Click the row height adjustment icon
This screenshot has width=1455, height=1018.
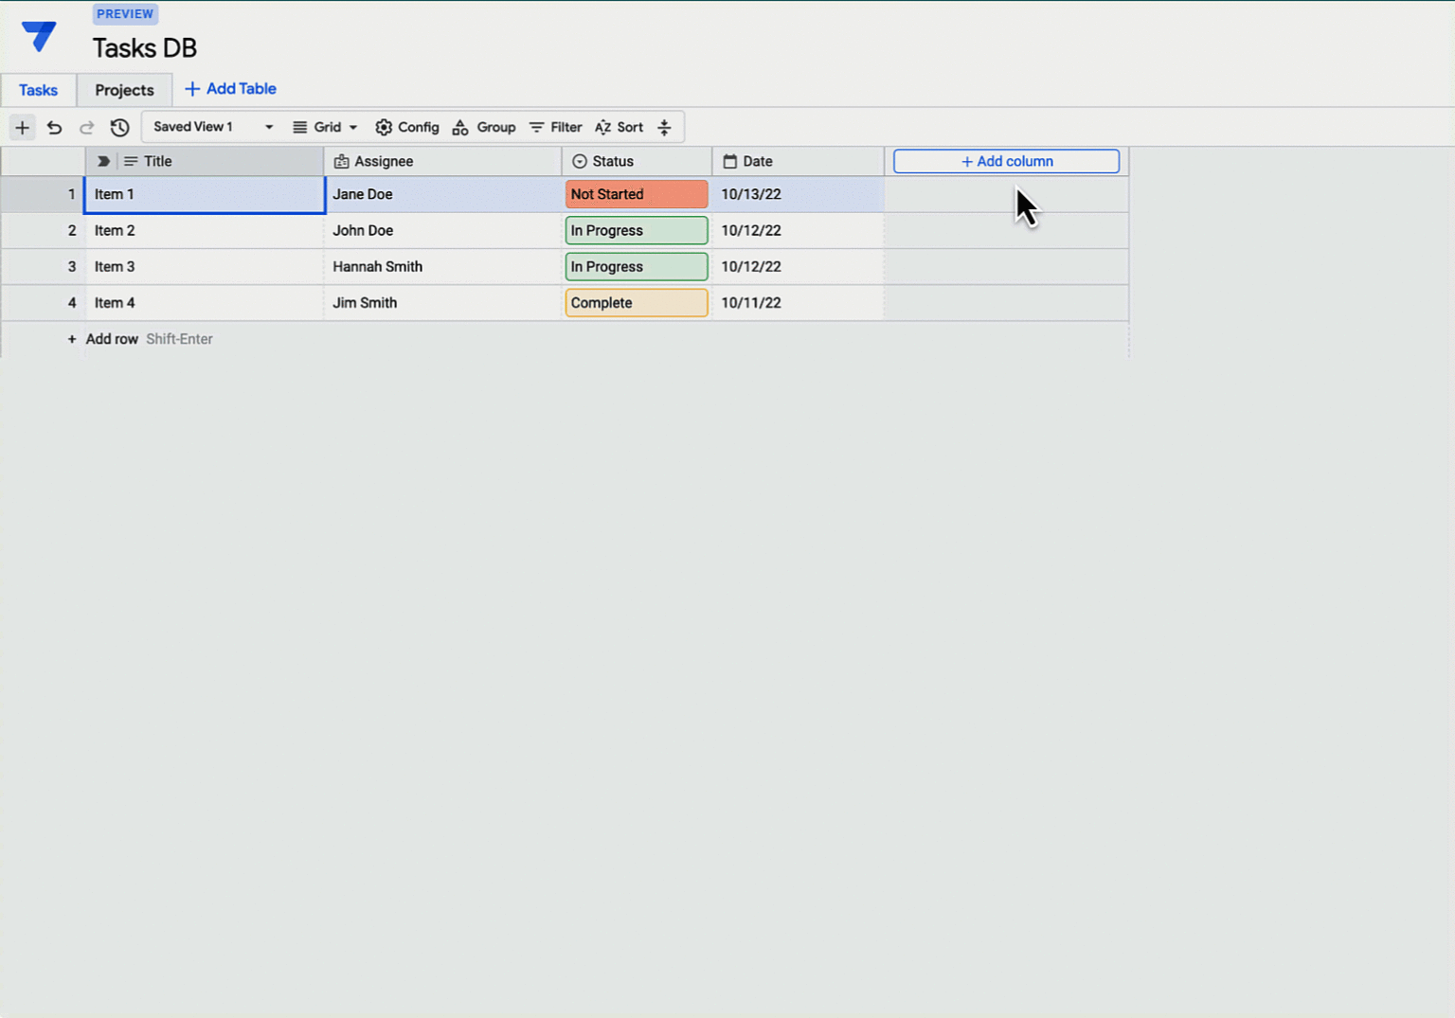click(x=664, y=127)
